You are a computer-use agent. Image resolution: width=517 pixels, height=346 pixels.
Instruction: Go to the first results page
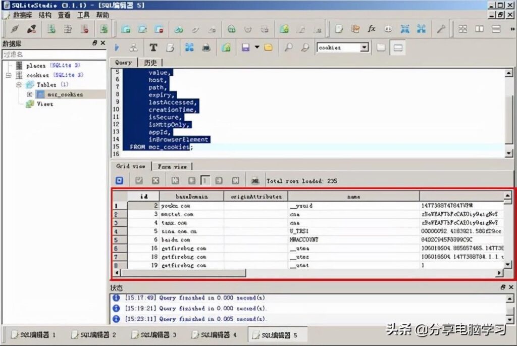175,180
